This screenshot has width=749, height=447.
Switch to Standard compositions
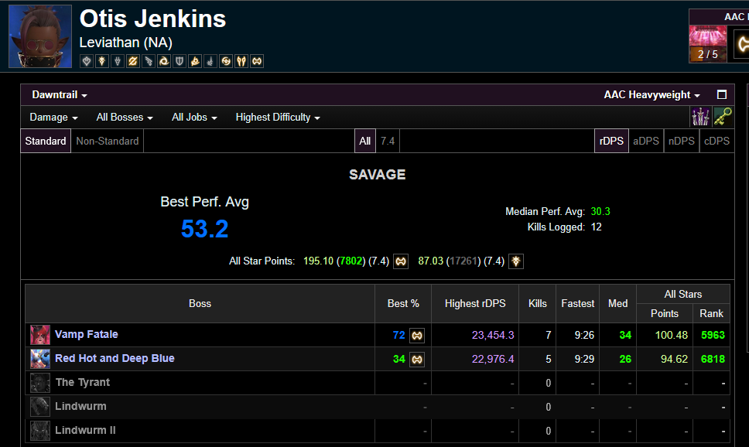tap(46, 141)
